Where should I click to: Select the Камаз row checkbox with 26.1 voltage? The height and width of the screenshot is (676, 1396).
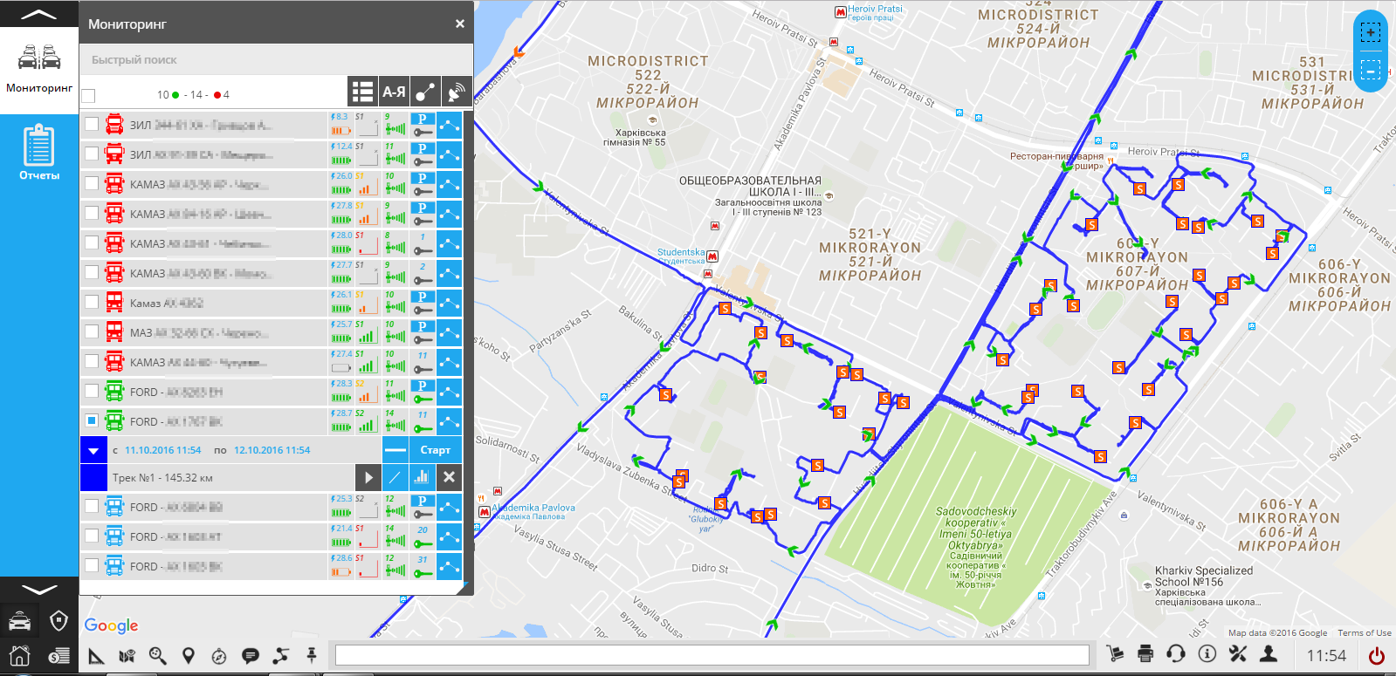coord(92,302)
